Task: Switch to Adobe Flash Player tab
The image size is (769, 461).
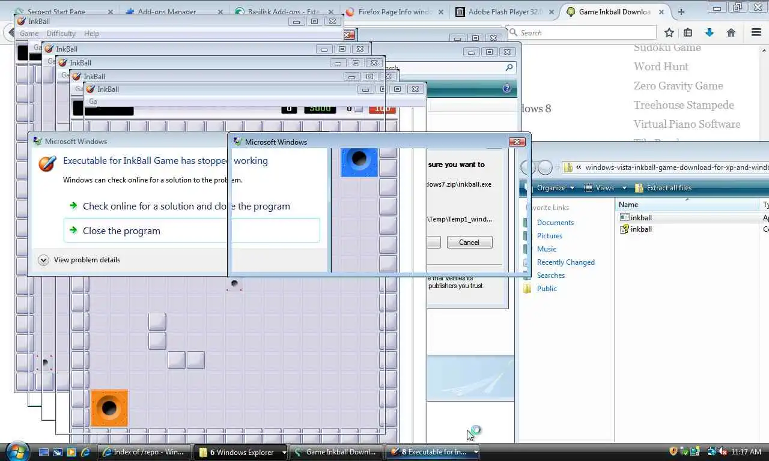Action: pos(505,11)
